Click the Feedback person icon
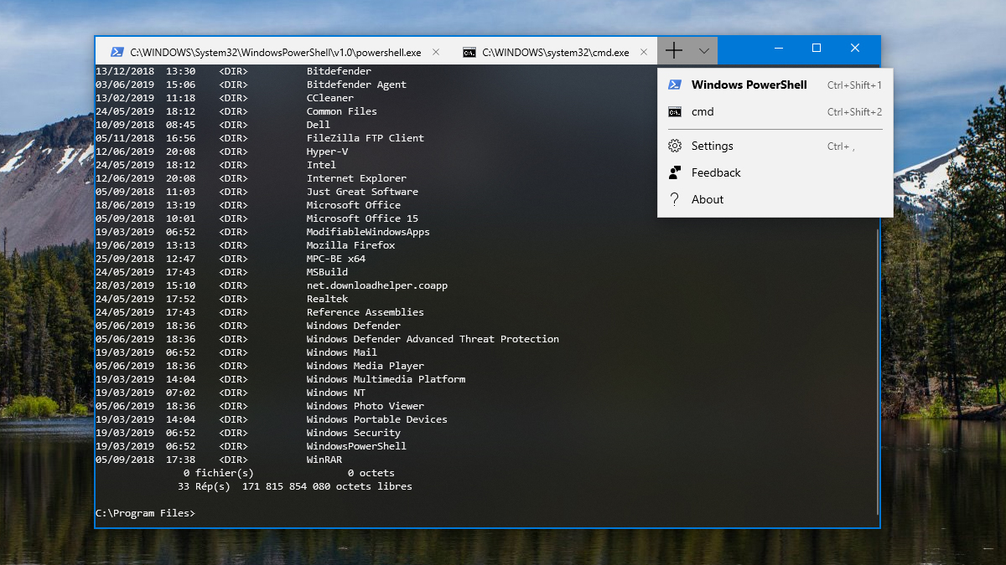1006x565 pixels. [675, 172]
